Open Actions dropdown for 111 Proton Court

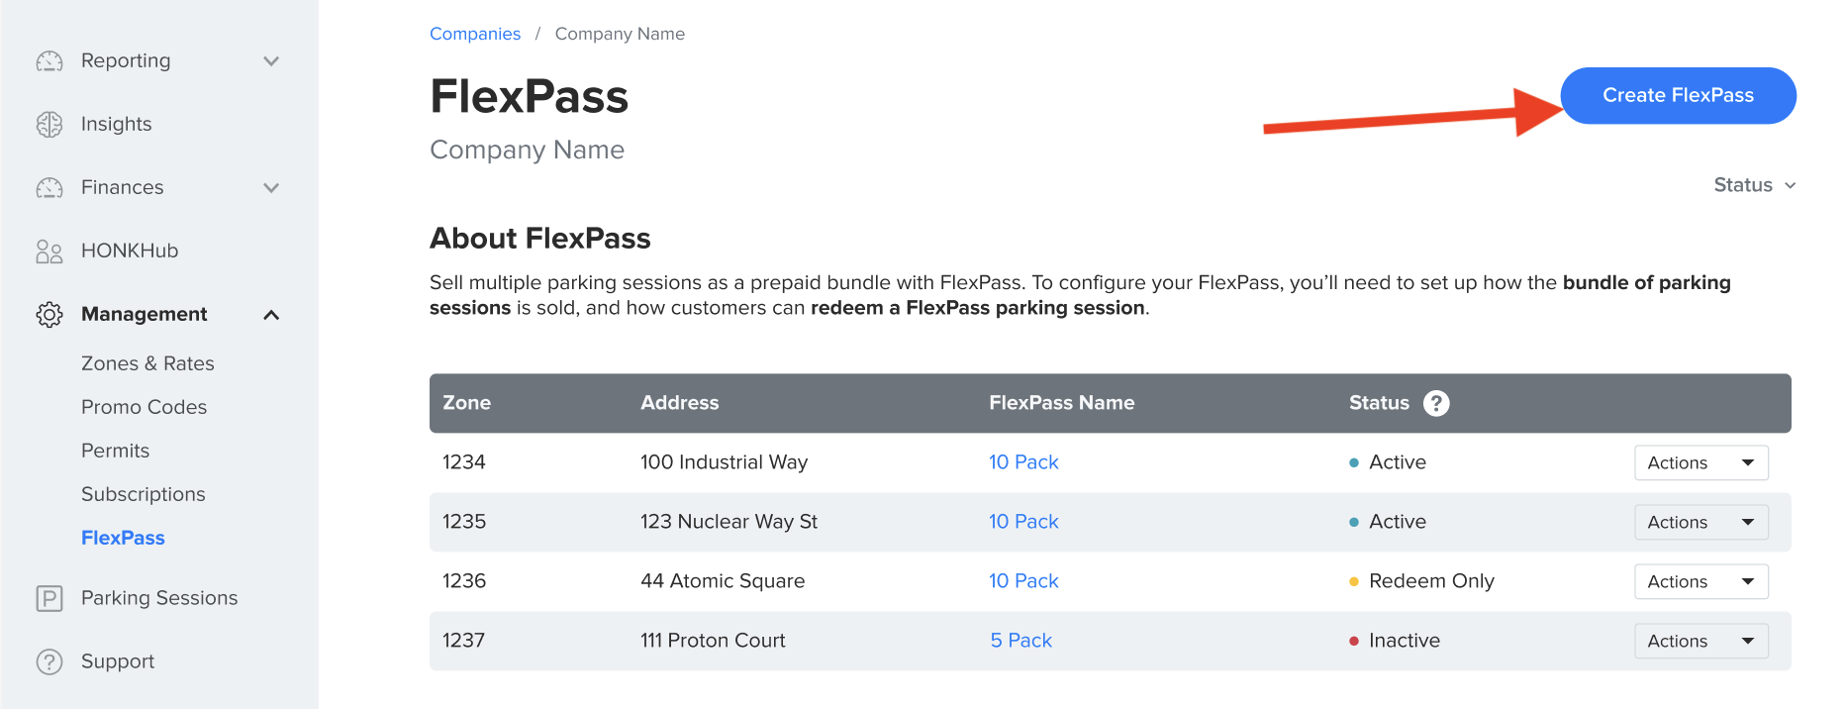pyautogui.click(x=1700, y=641)
